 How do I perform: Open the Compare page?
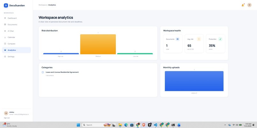point(16,44)
